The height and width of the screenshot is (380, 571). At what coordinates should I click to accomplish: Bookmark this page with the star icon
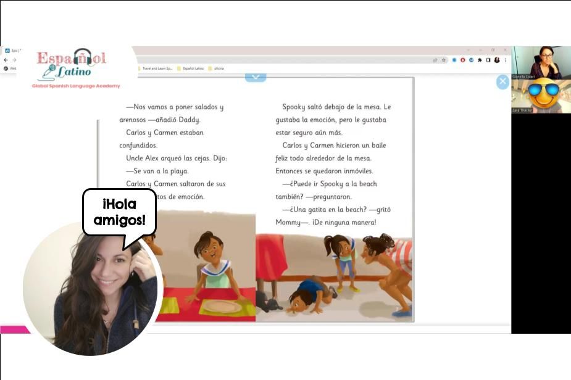(444, 60)
